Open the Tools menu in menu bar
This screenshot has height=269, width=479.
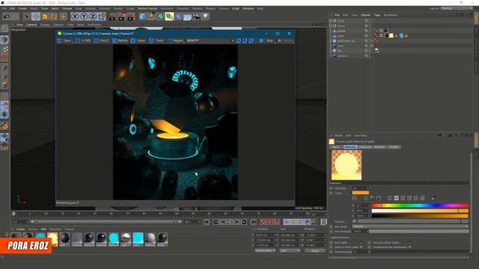(x=45, y=8)
